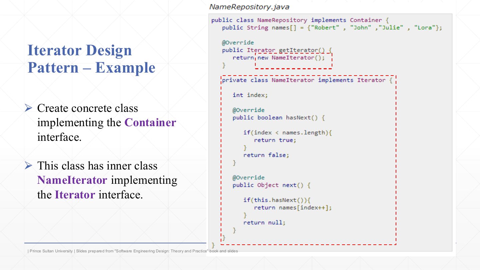Click the "NameRepository.java" file name caption
The height and width of the screenshot is (270, 480).
[x=249, y=7]
